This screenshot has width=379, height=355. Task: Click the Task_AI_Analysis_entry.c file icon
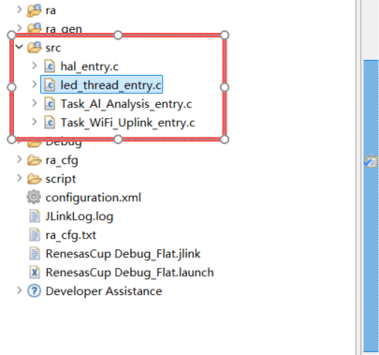pos(50,104)
